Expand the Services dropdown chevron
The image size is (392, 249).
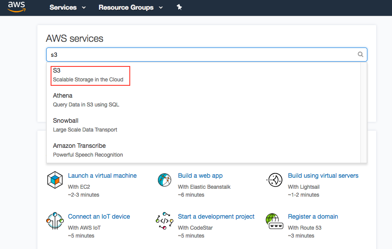coord(84,8)
